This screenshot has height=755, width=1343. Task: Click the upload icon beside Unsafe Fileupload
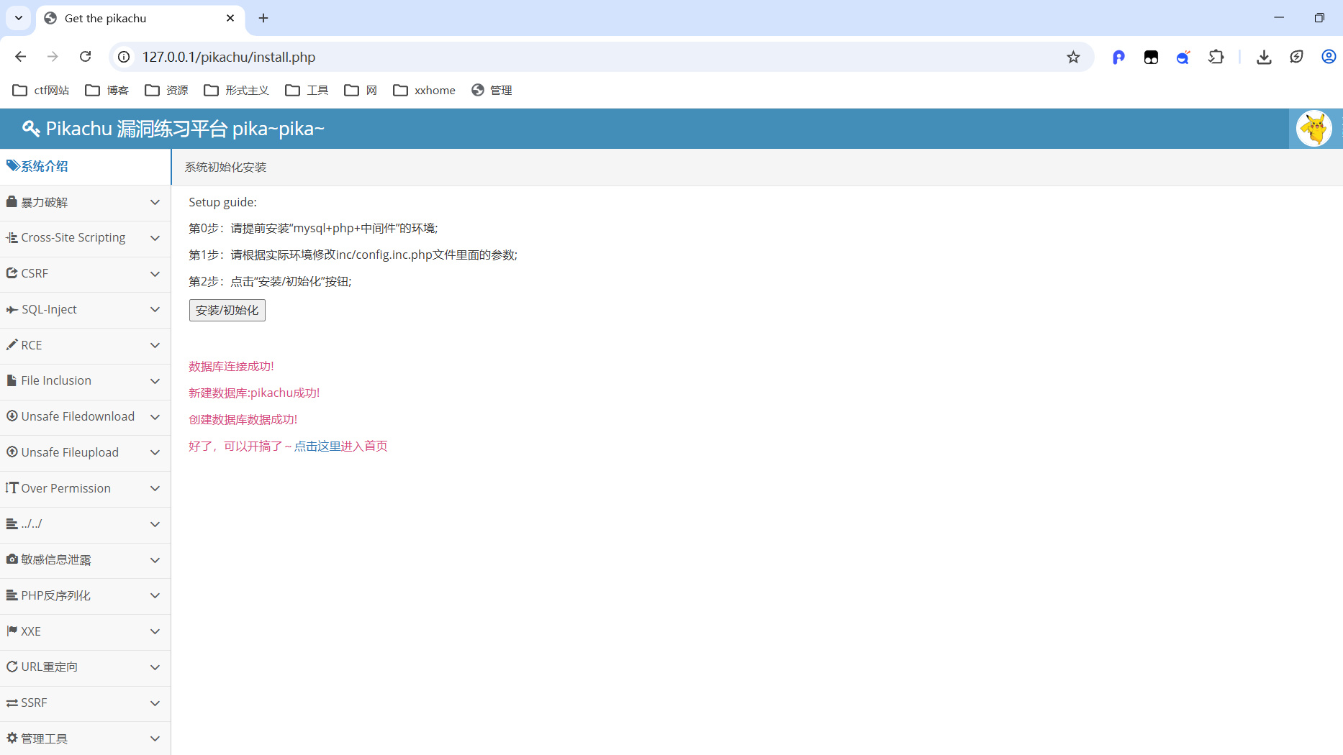[12, 452]
